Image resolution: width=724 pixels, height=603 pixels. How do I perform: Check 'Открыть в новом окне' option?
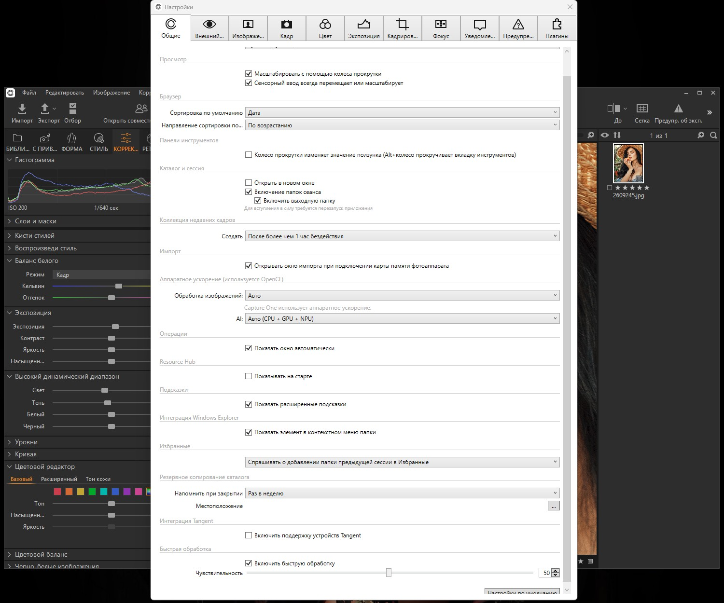pos(249,183)
